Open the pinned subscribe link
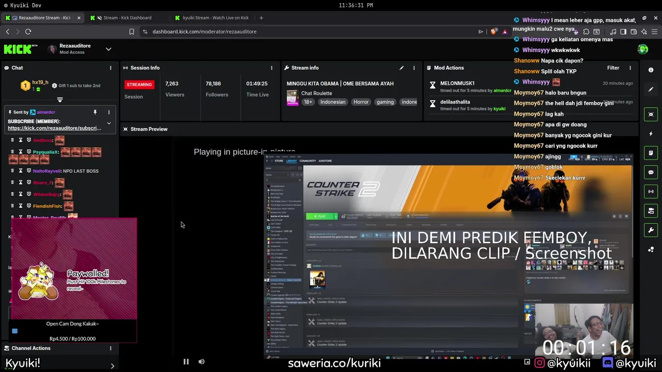The image size is (662, 372). (54, 128)
